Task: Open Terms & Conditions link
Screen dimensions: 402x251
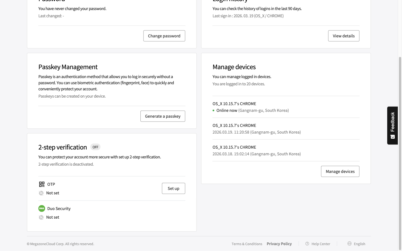Action: click(x=247, y=244)
